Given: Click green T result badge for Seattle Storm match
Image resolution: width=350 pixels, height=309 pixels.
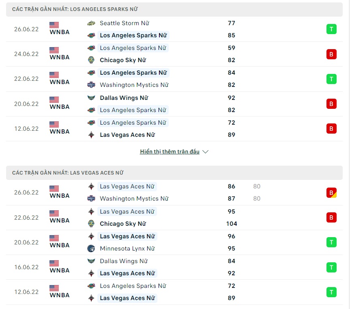Looking at the screenshot, I should pos(331,29).
